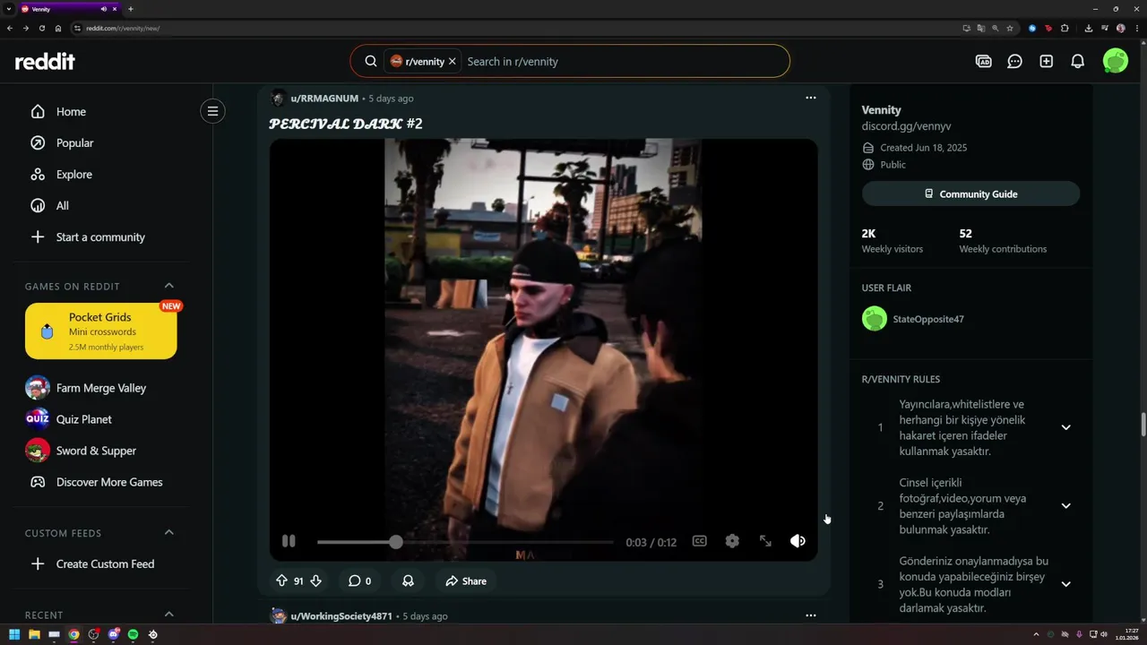Click Create Custom Feed
The image size is (1147, 645).
tap(105, 564)
